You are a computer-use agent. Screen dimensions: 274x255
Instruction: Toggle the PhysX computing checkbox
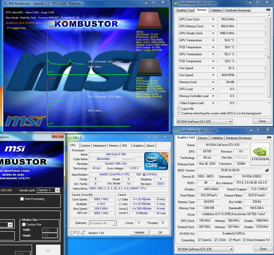pos(230,240)
